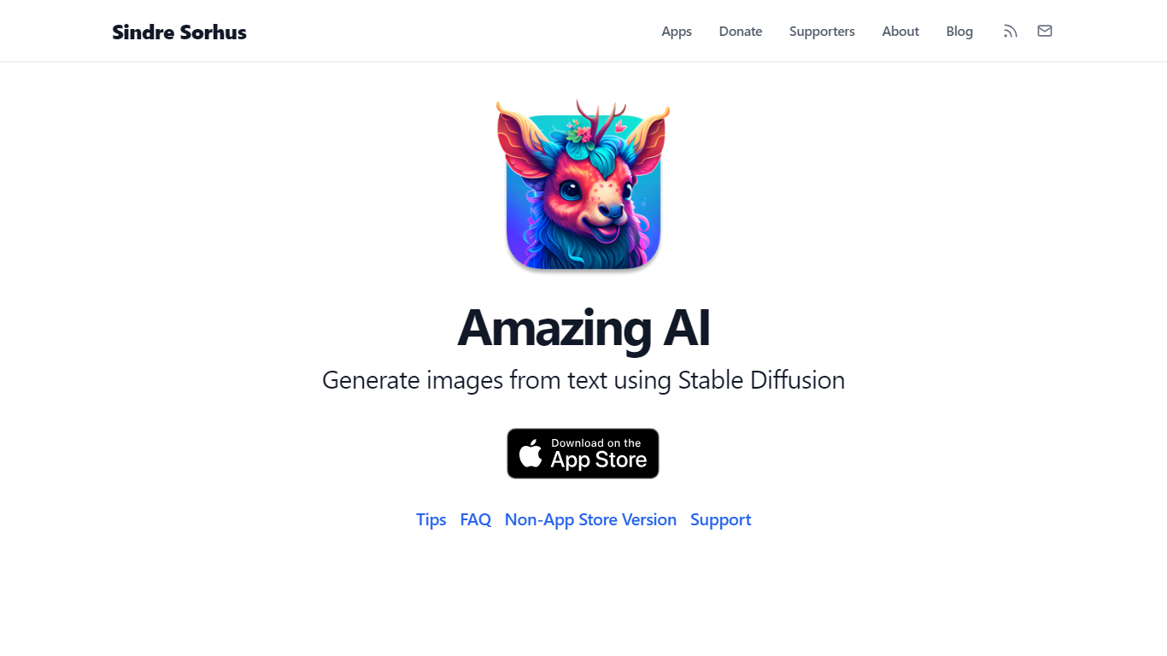Open the FAQ link
The width and height of the screenshot is (1167, 656).
[x=476, y=519]
